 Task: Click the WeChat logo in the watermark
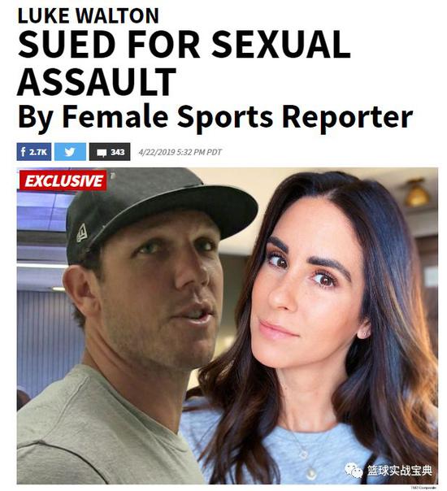click(354, 470)
